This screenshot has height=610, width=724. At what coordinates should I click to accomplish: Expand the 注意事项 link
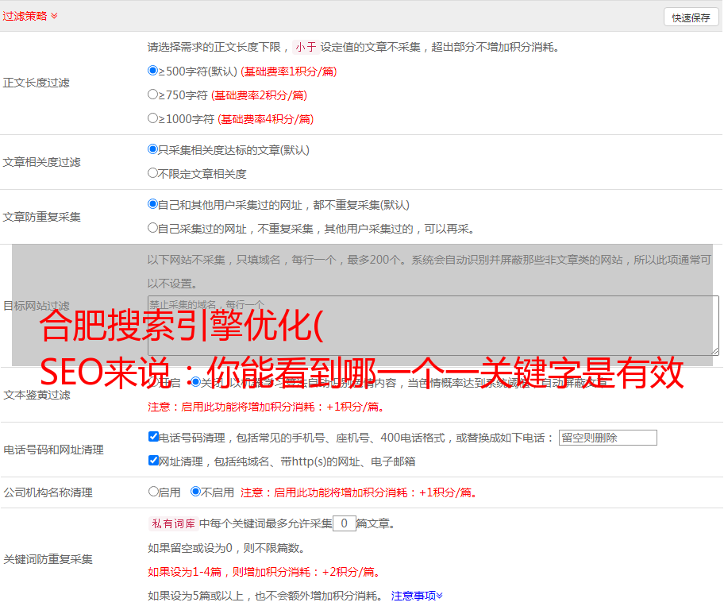[417, 596]
